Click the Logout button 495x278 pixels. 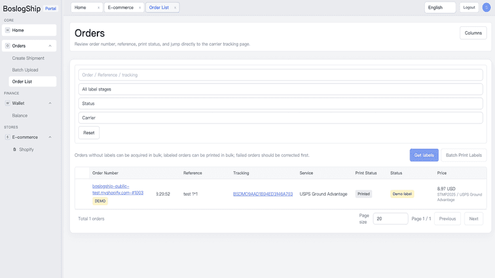pos(469,7)
